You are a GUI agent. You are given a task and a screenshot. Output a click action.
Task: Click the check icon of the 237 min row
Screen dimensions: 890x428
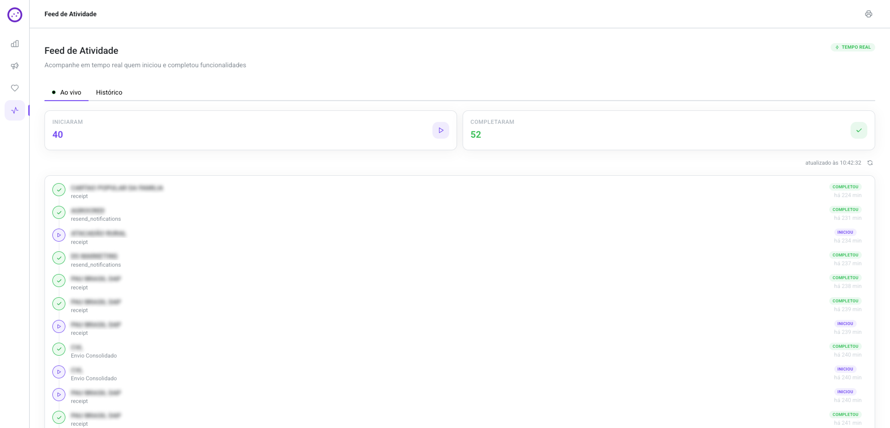[x=59, y=258]
